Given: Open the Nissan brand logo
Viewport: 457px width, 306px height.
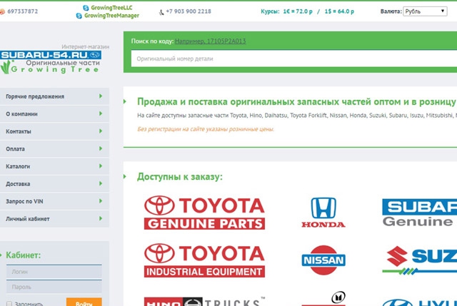Looking at the screenshot, I should (x=323, y=260).
